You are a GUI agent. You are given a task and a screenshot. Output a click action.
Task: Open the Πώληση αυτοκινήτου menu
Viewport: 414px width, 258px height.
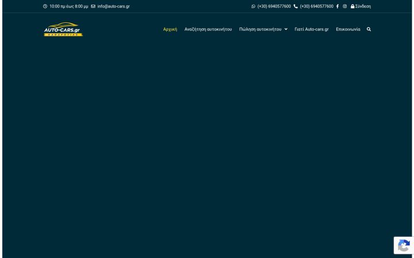[x=260, y=29]
